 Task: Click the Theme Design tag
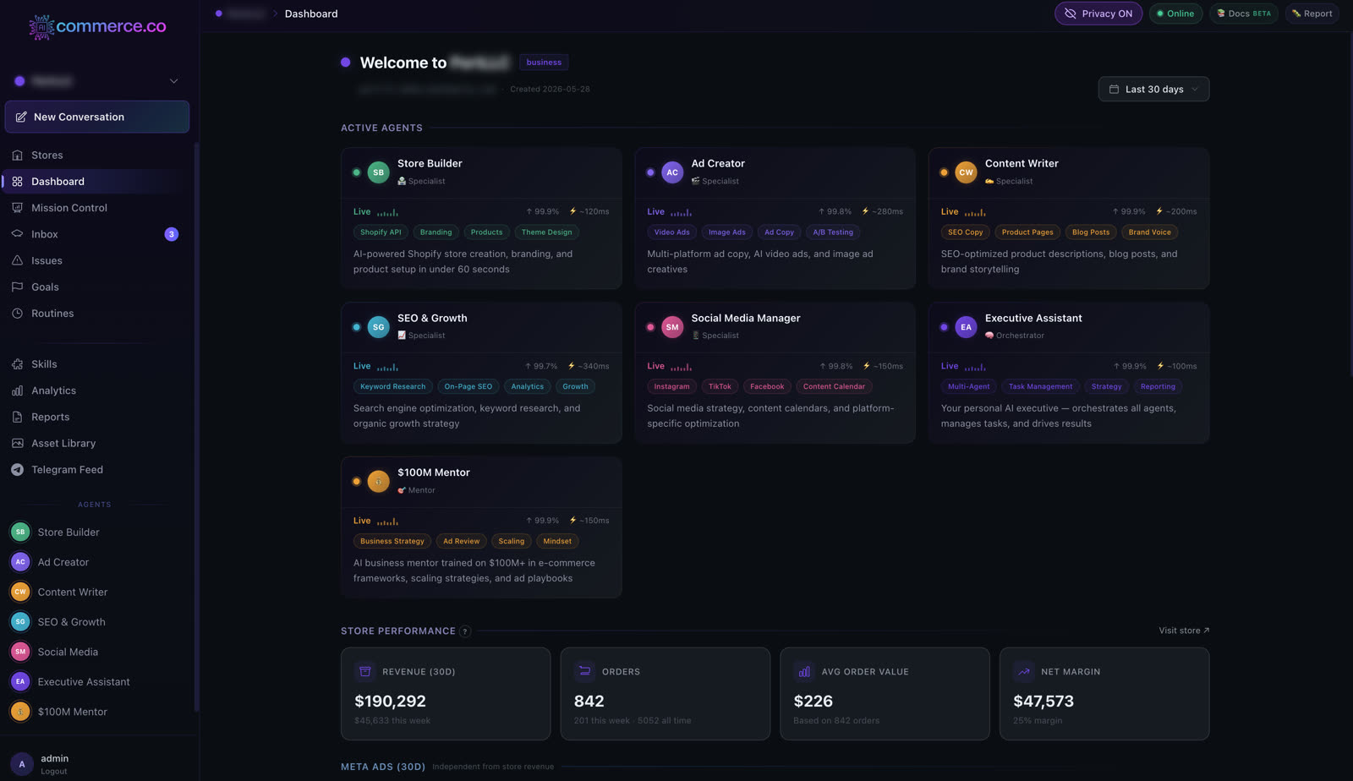point(546,232)
